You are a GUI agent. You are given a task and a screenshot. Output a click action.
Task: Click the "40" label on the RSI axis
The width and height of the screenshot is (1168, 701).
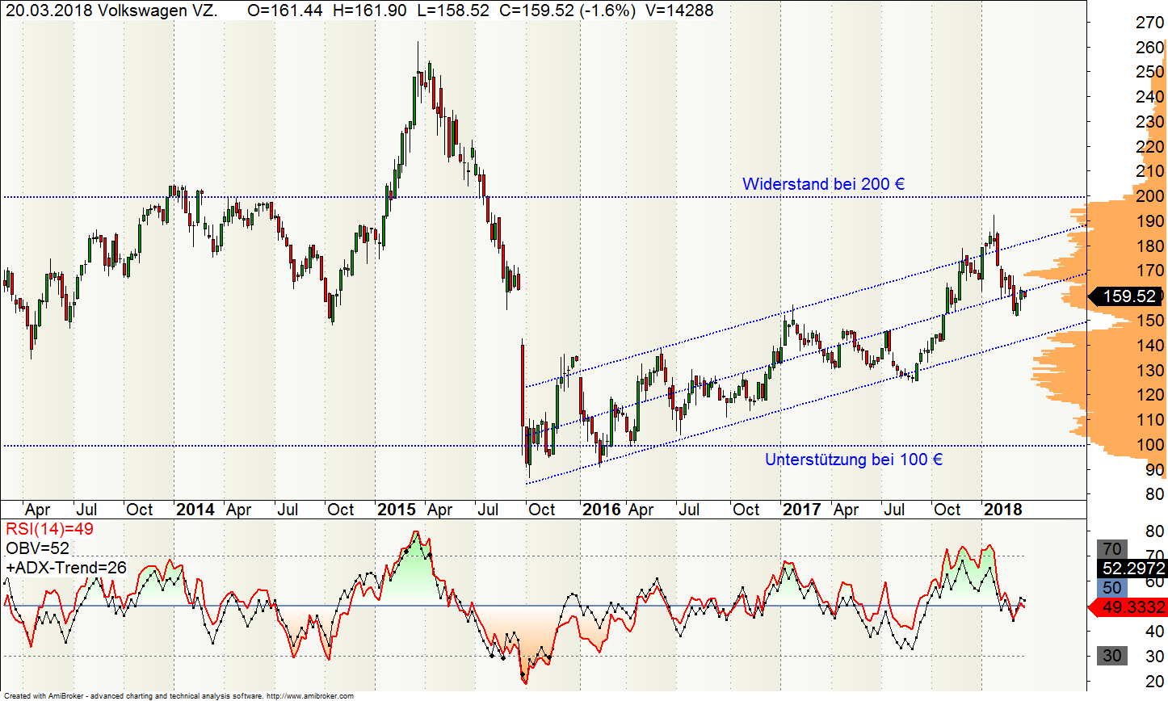tap(1155, 632)
